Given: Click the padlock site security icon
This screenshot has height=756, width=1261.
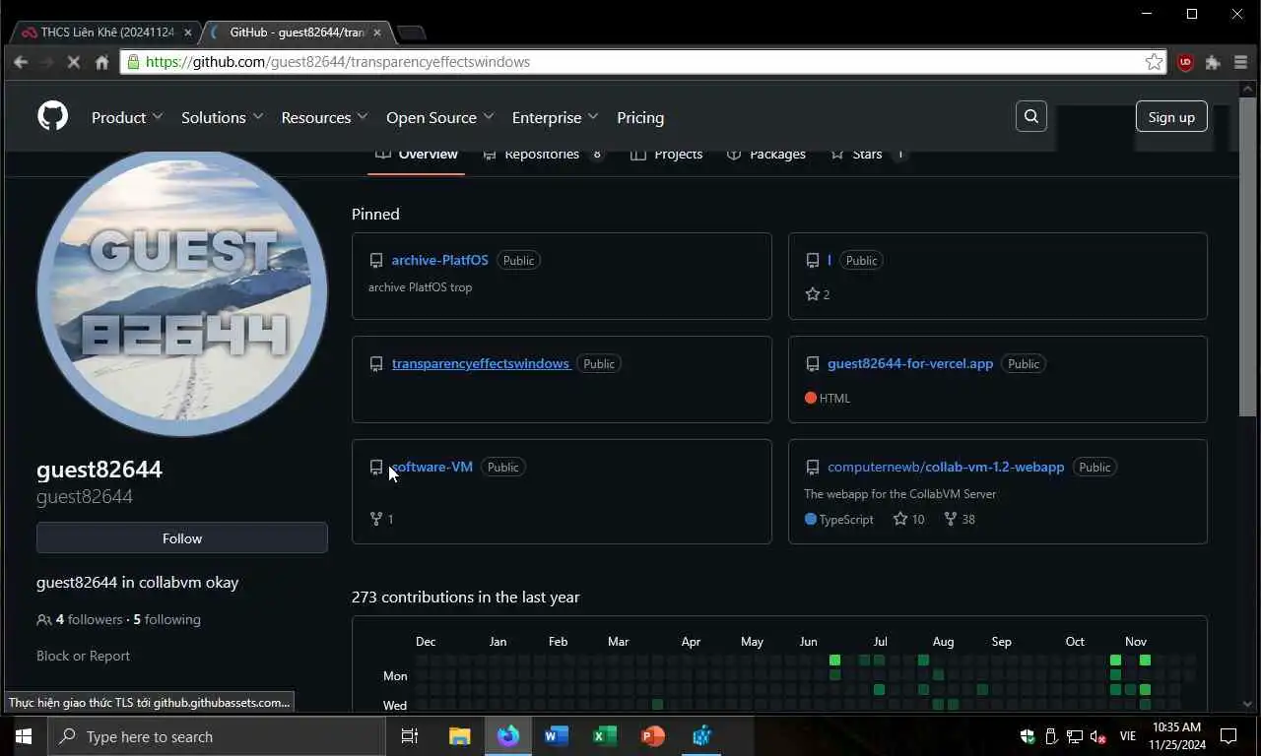Looking at the screenshot, I should click(133, 62).
